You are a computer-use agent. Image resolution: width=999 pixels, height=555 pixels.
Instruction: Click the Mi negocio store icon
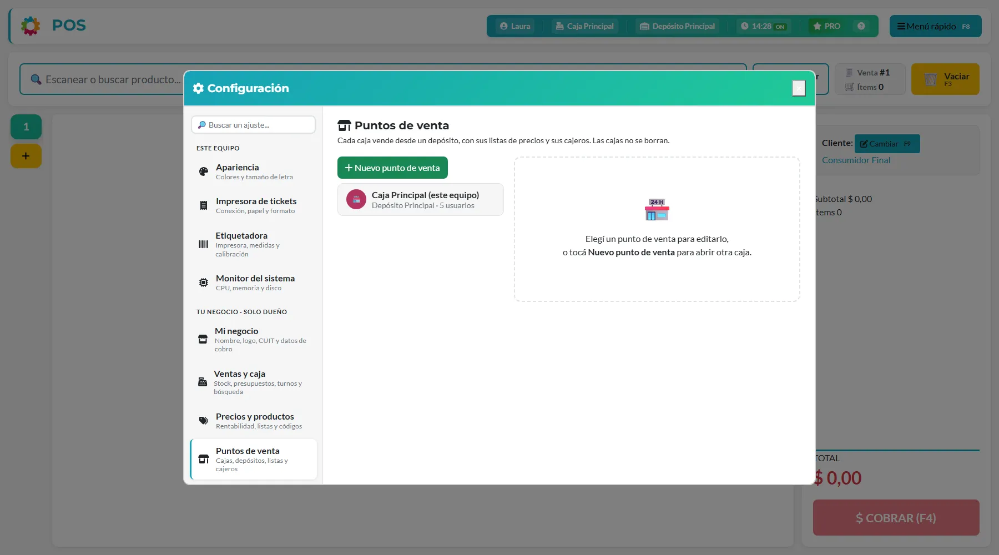tap(203, 339)
